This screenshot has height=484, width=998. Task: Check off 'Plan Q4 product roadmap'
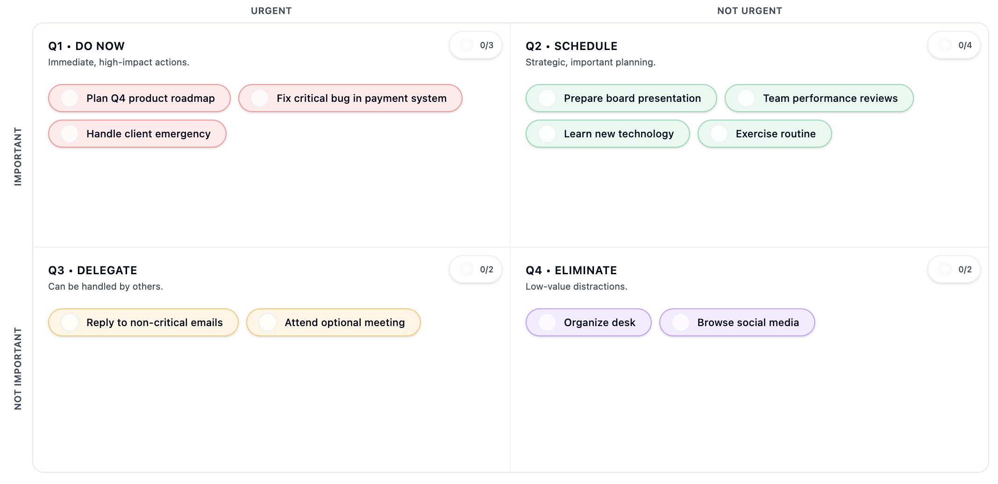click(70, 98)
